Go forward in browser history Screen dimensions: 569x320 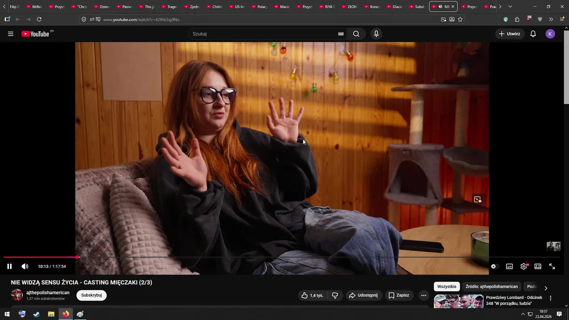(28, 19)
